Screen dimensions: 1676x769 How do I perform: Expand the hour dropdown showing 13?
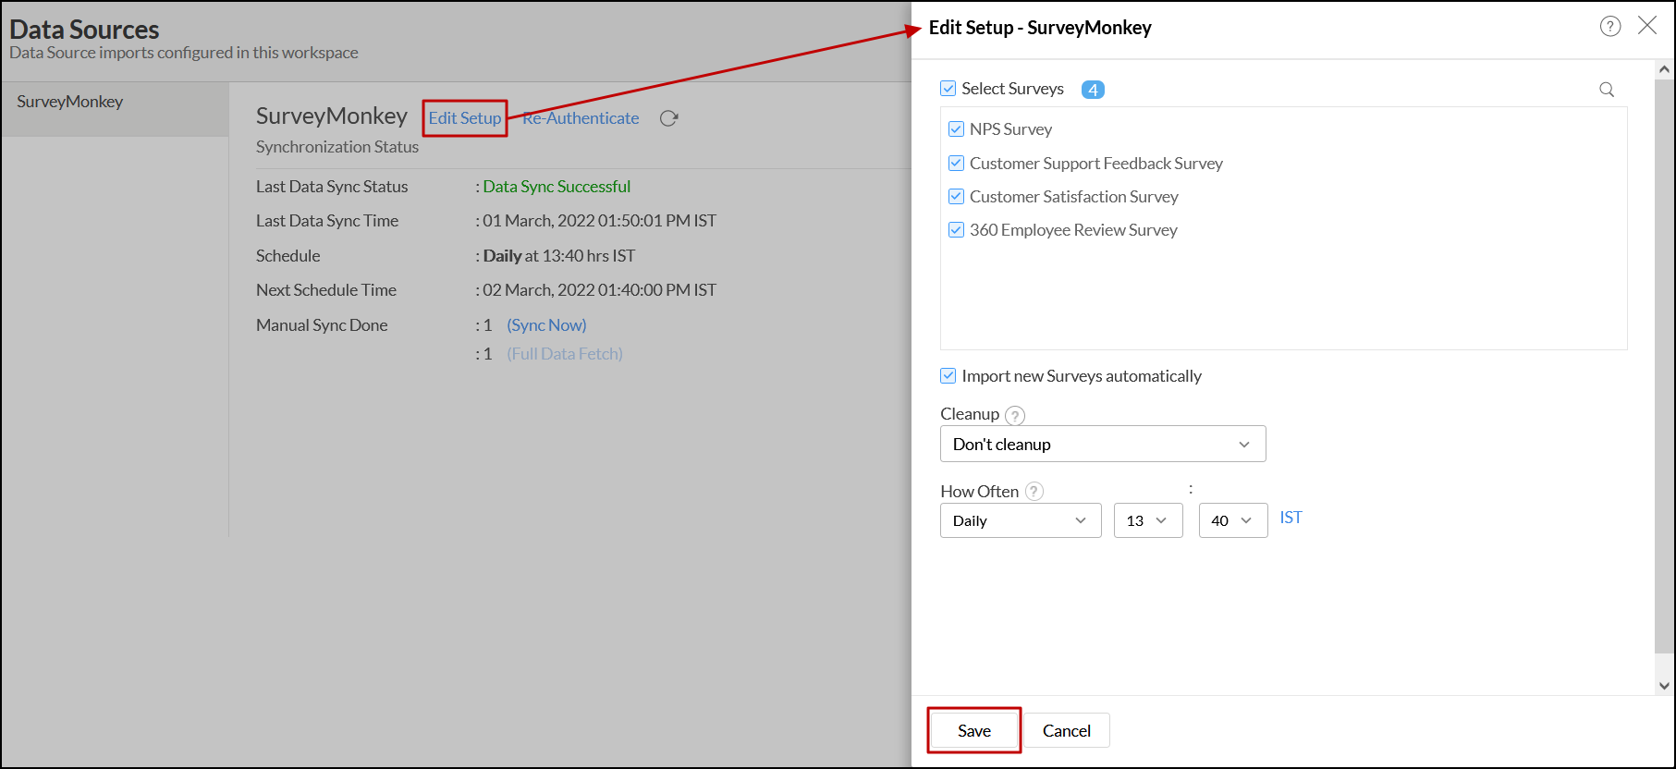point(1147,520)
